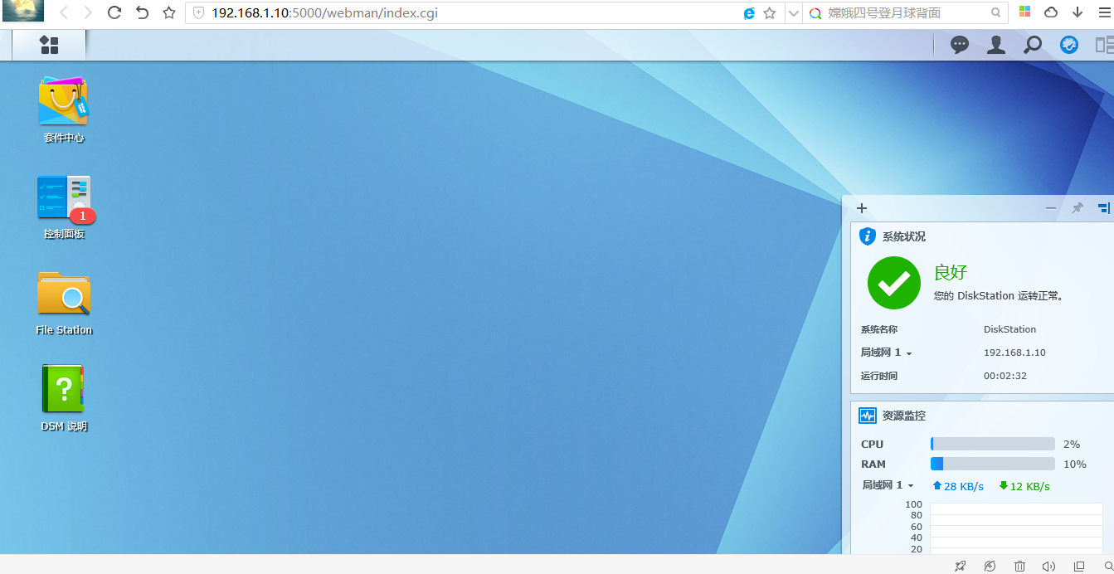
Task: Click the CPU 2% value
Action: pyautogui.click(x=1072, y=444)
